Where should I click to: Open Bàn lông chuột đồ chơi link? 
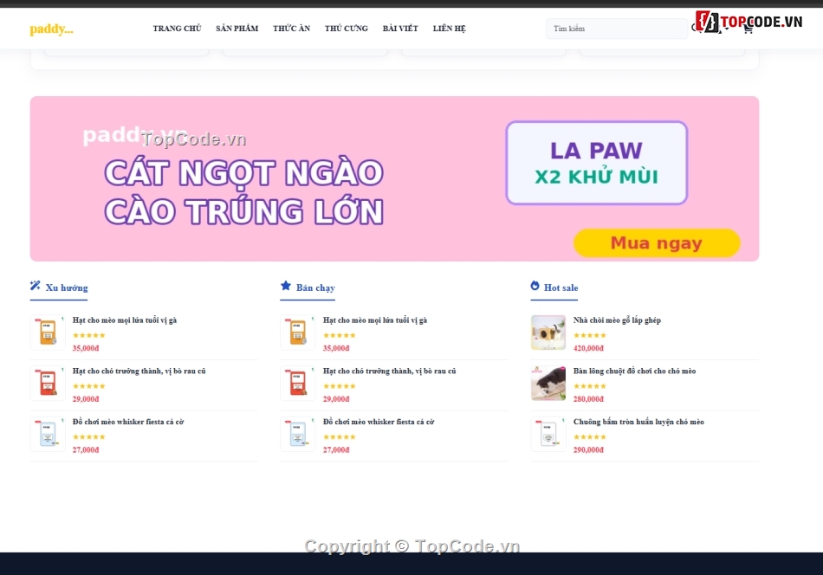point(634,371)
